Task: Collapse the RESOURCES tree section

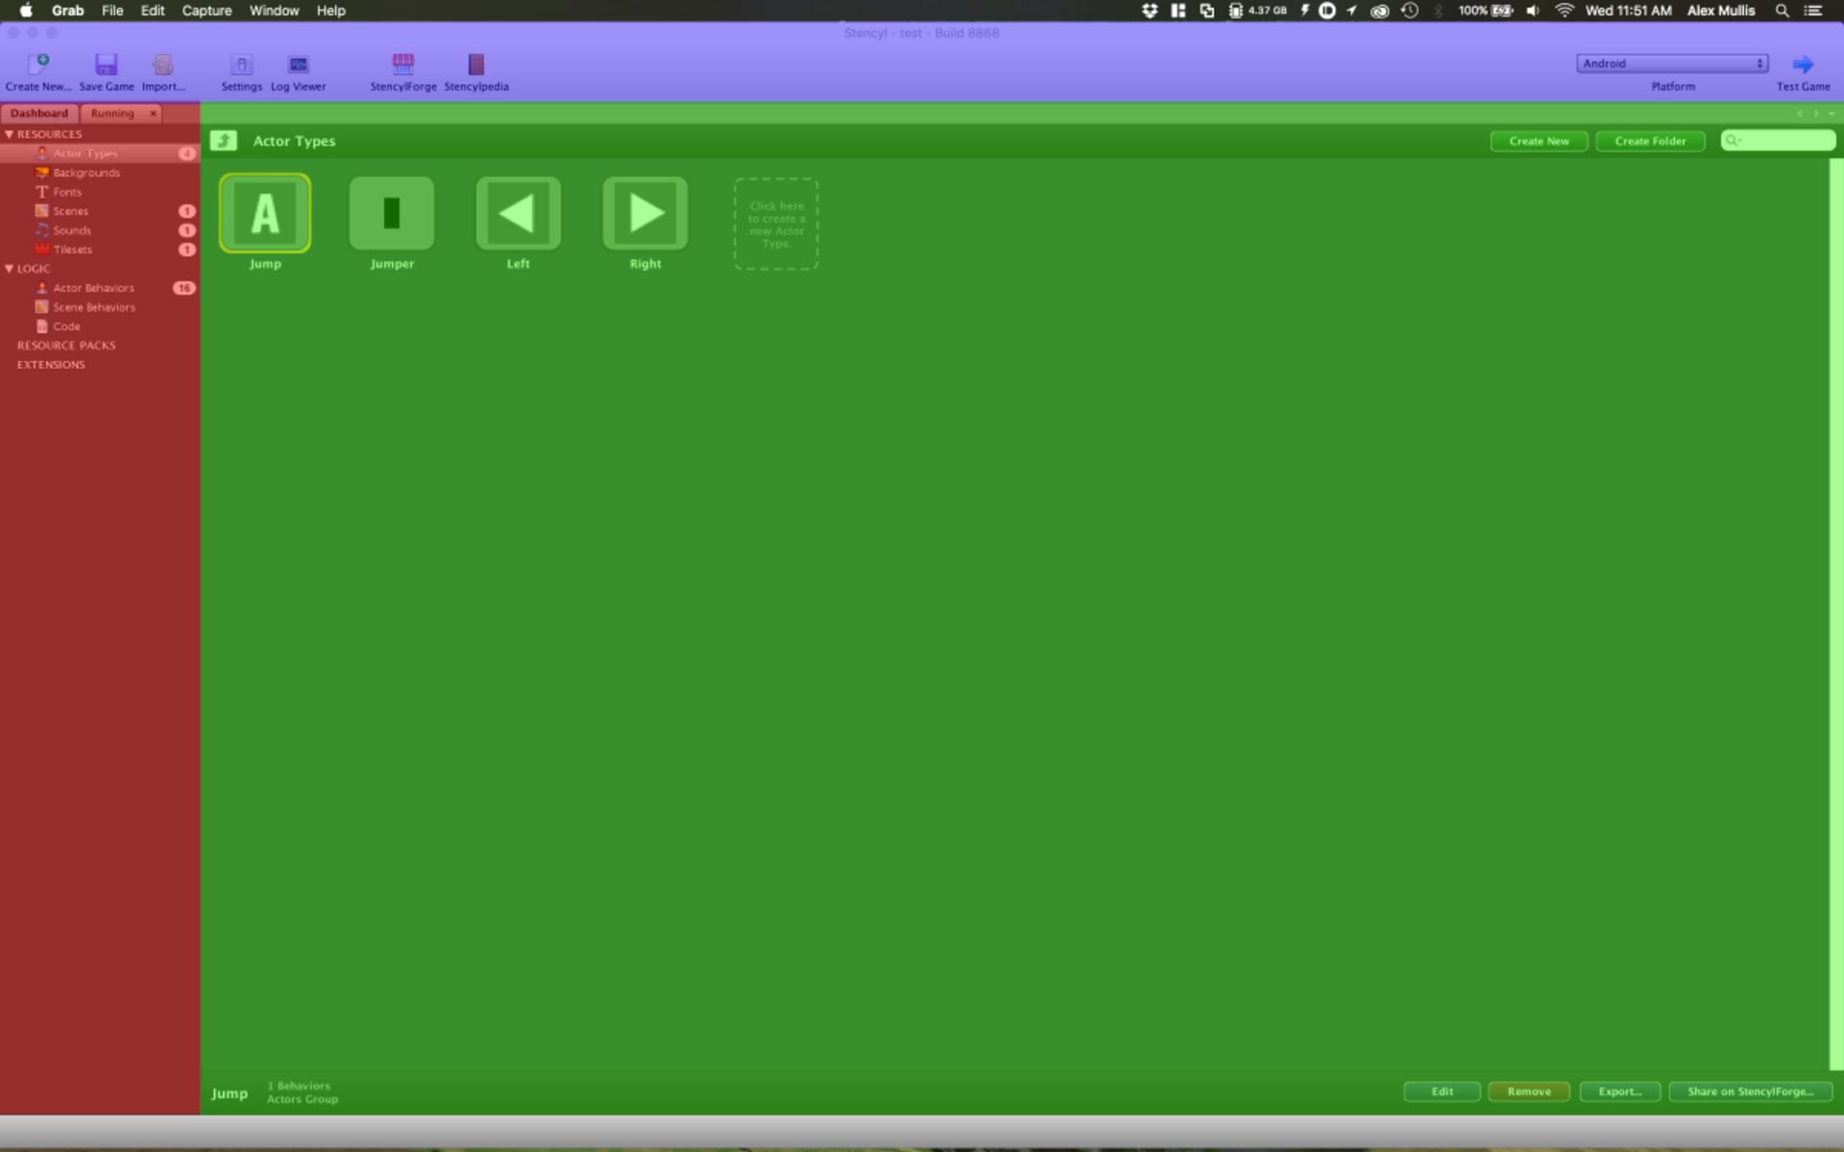Action: click(x=10, y=134)
